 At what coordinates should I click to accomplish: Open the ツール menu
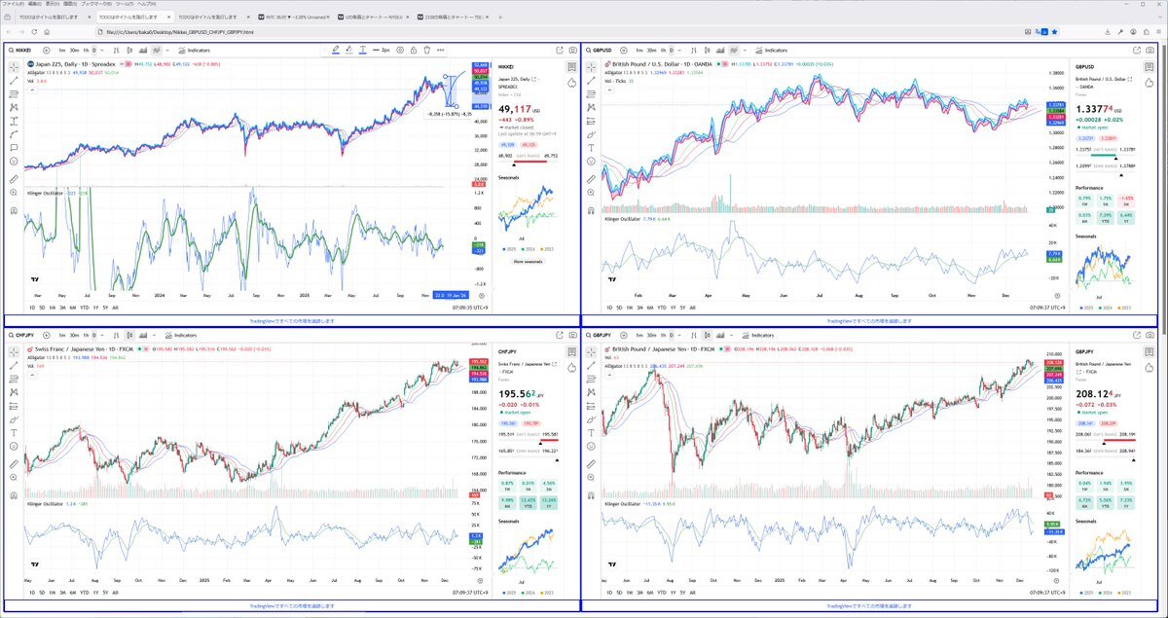(125, 4)
